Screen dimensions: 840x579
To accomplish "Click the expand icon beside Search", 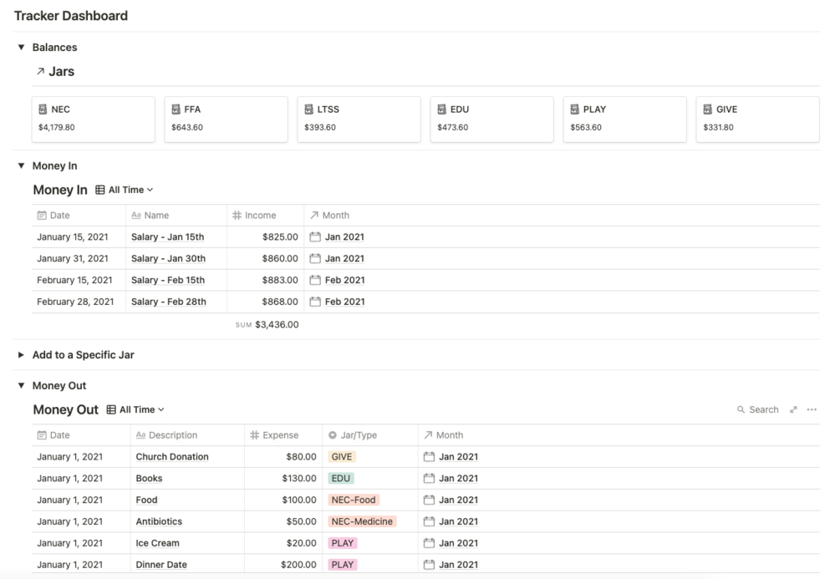I will coord(793,409).
